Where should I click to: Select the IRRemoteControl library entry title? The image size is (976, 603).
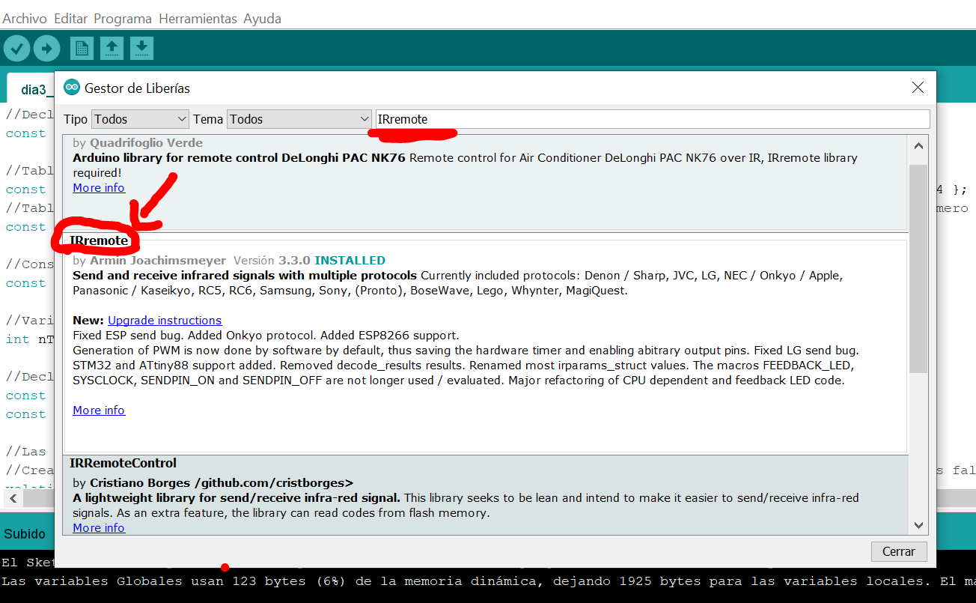123,463
